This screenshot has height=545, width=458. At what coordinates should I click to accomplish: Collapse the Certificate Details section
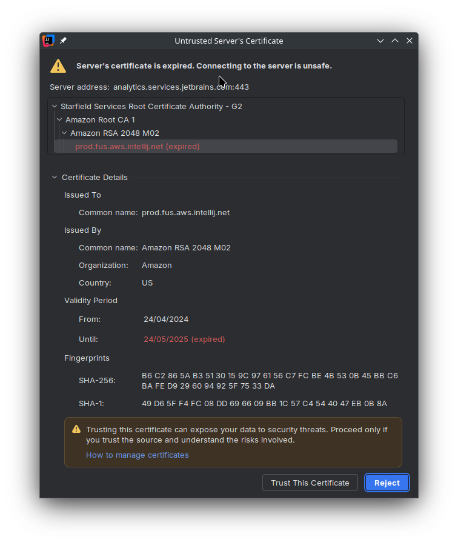pyautogui.click(x=55, y=177)
